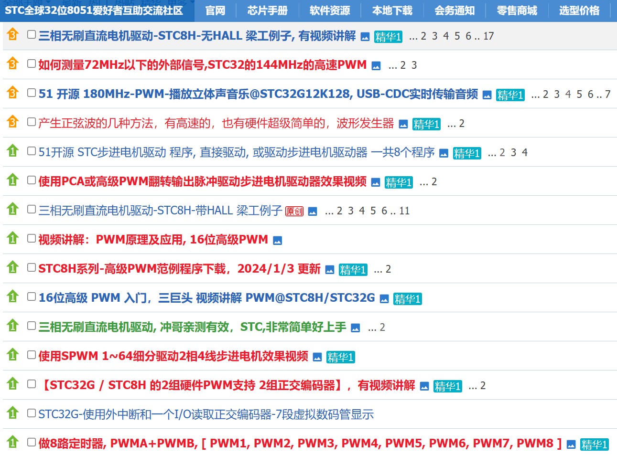Viewport: 617px width, 455px height.
Task: Click green pin icon of 51开源 STC步进电机驱动 thread
Action: tap(13, 151)
